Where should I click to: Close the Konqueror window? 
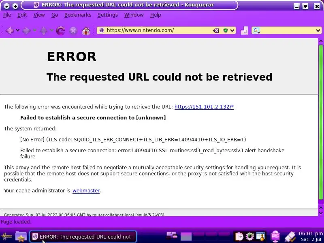317,6
